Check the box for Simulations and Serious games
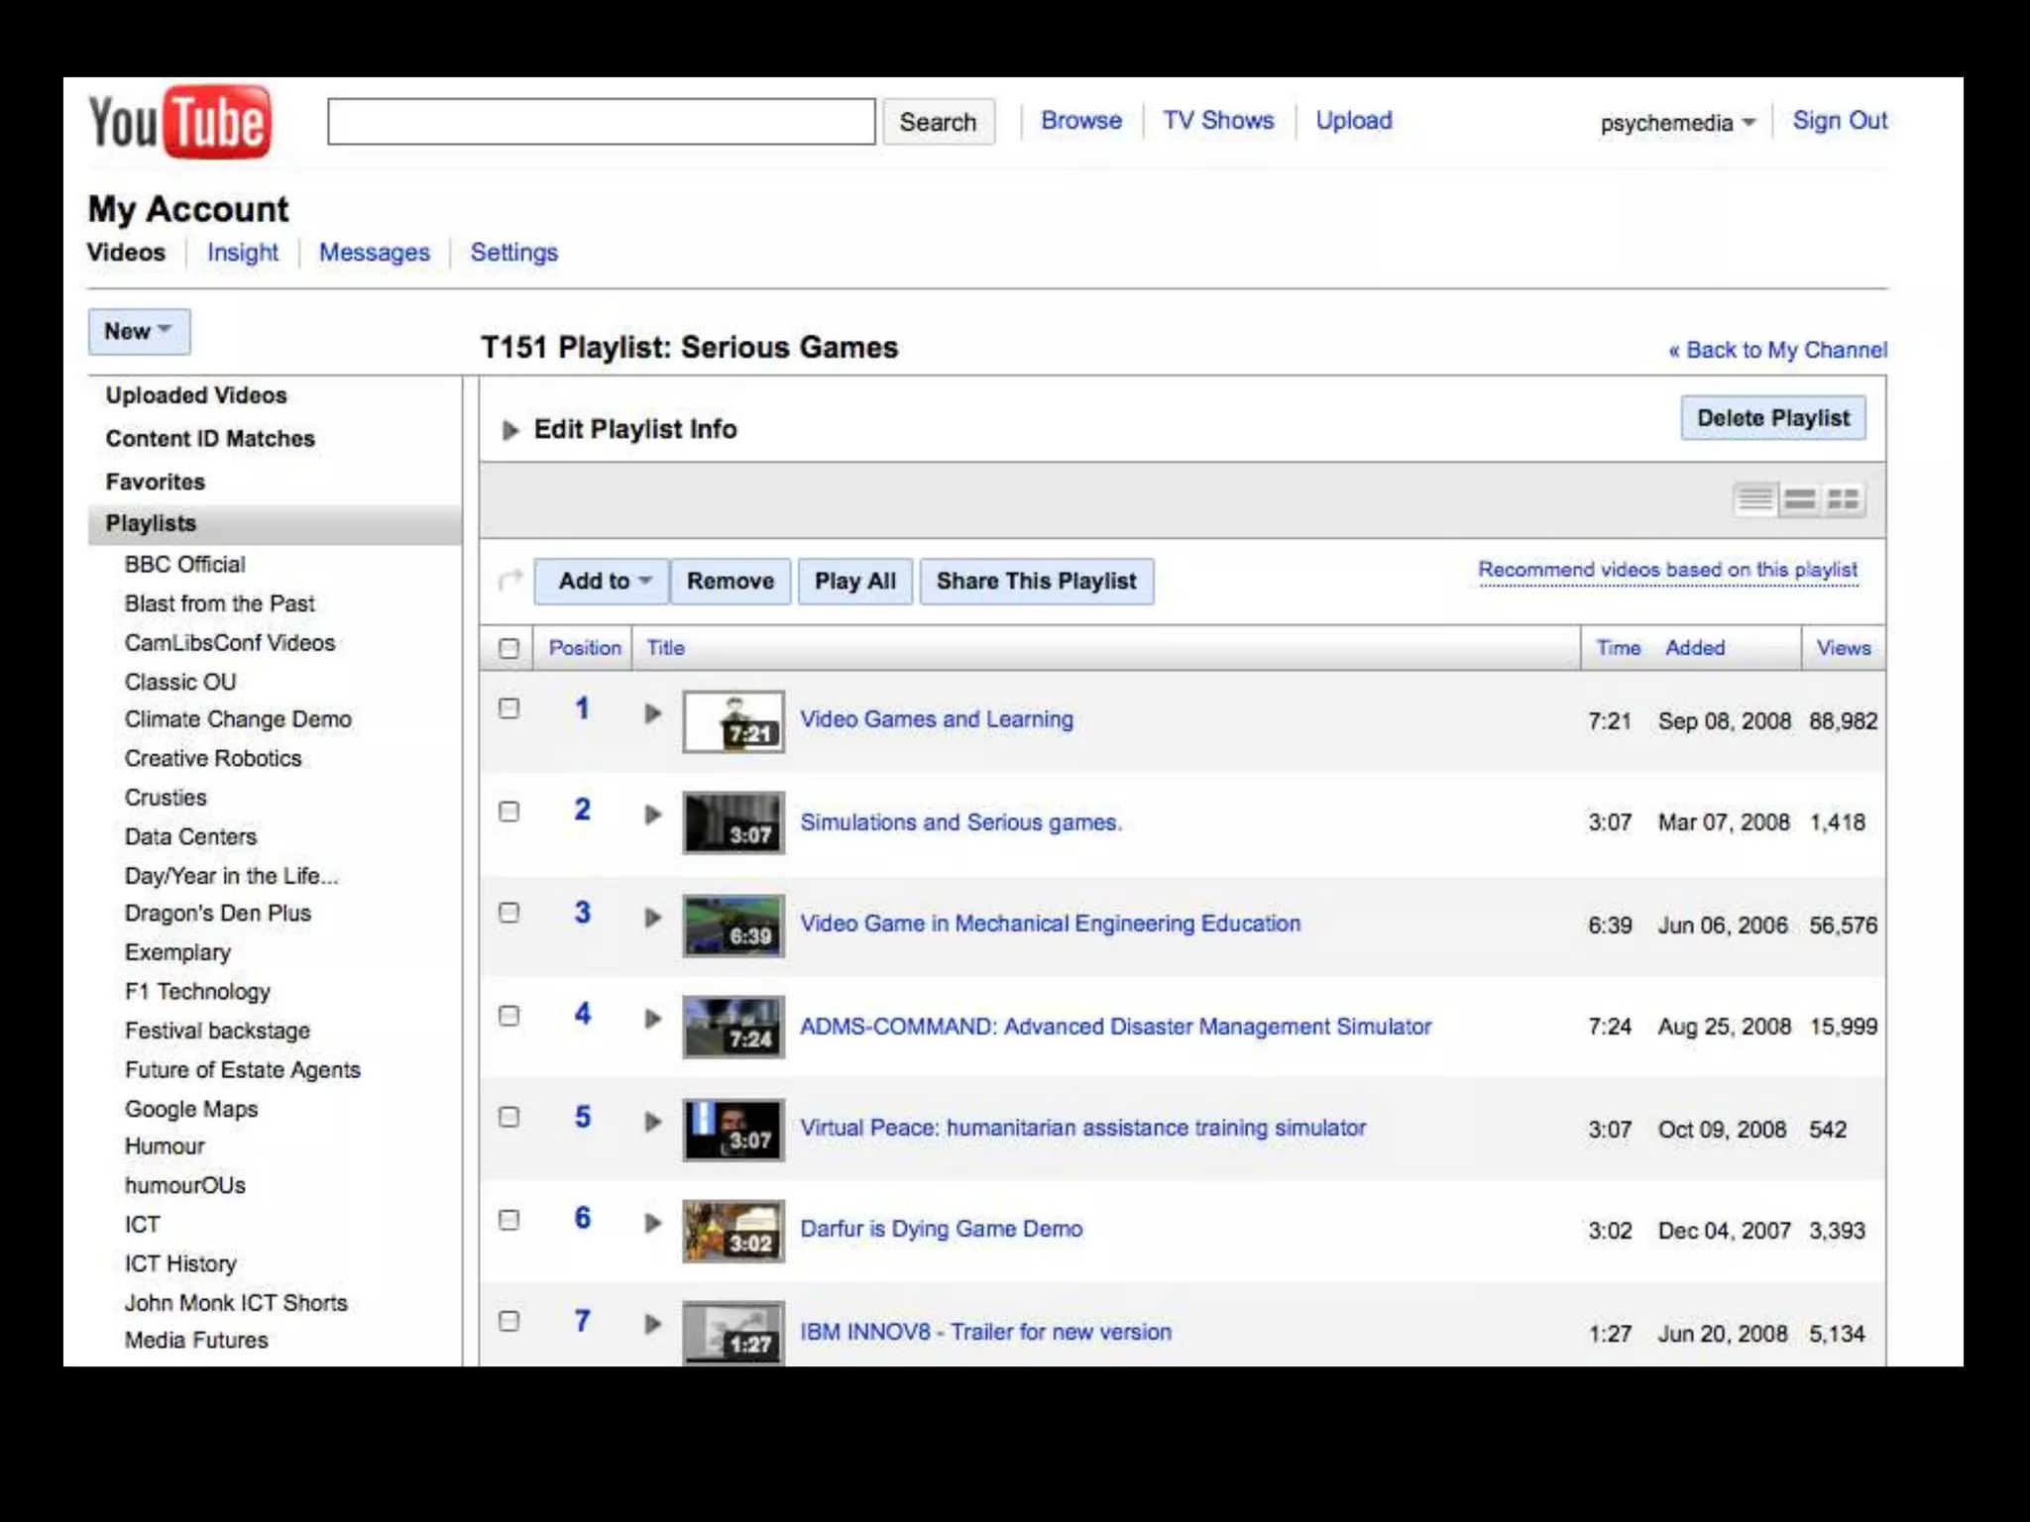Image resolution: width=2030 pixels, height=1522 pixels. click(509, 812)
